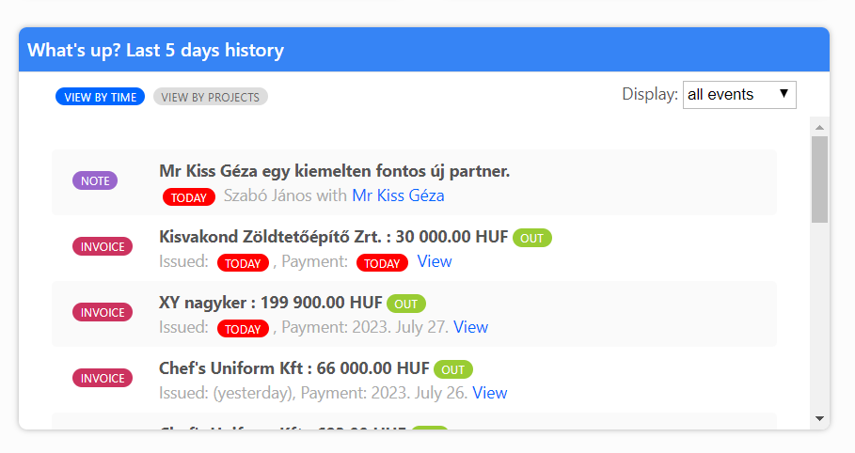Click the purple NOTE badge
The width and height of the screenshot is (855, 453).
[95, 181]
